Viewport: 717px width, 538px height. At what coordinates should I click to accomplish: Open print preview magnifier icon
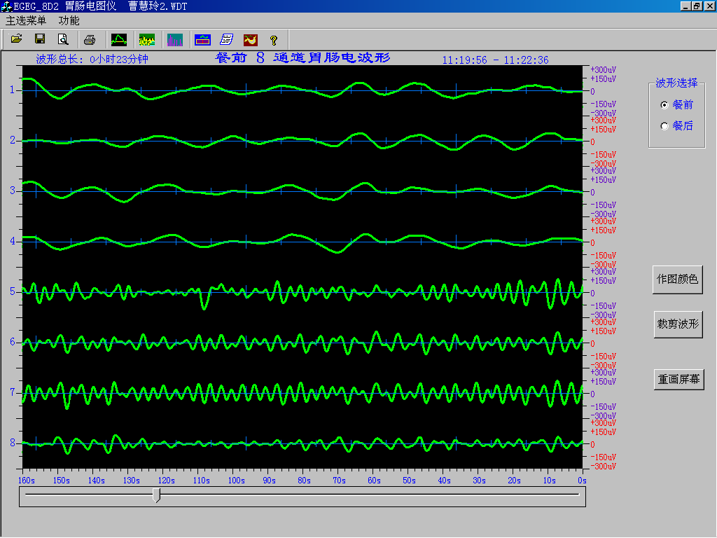click(x=63, y=39)
